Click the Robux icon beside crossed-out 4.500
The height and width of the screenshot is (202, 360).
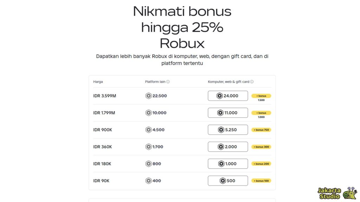pyautogui.click(x=148, y=129)
